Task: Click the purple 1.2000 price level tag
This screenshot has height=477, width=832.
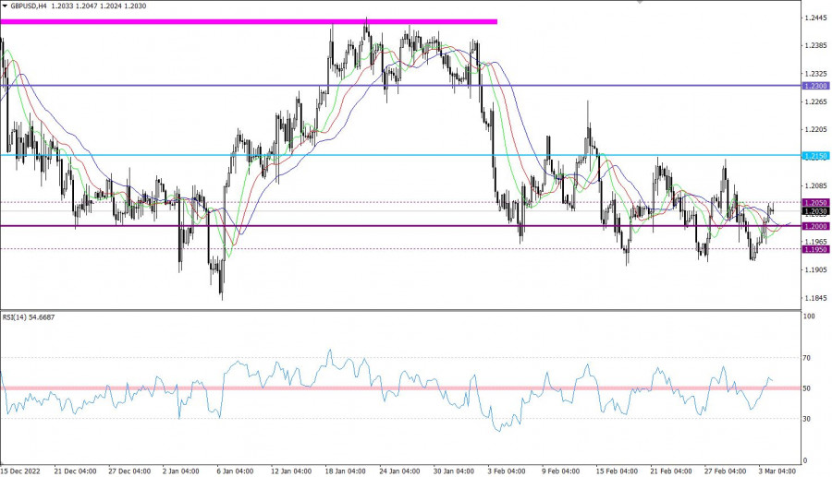Action: (x=814, y=226)
